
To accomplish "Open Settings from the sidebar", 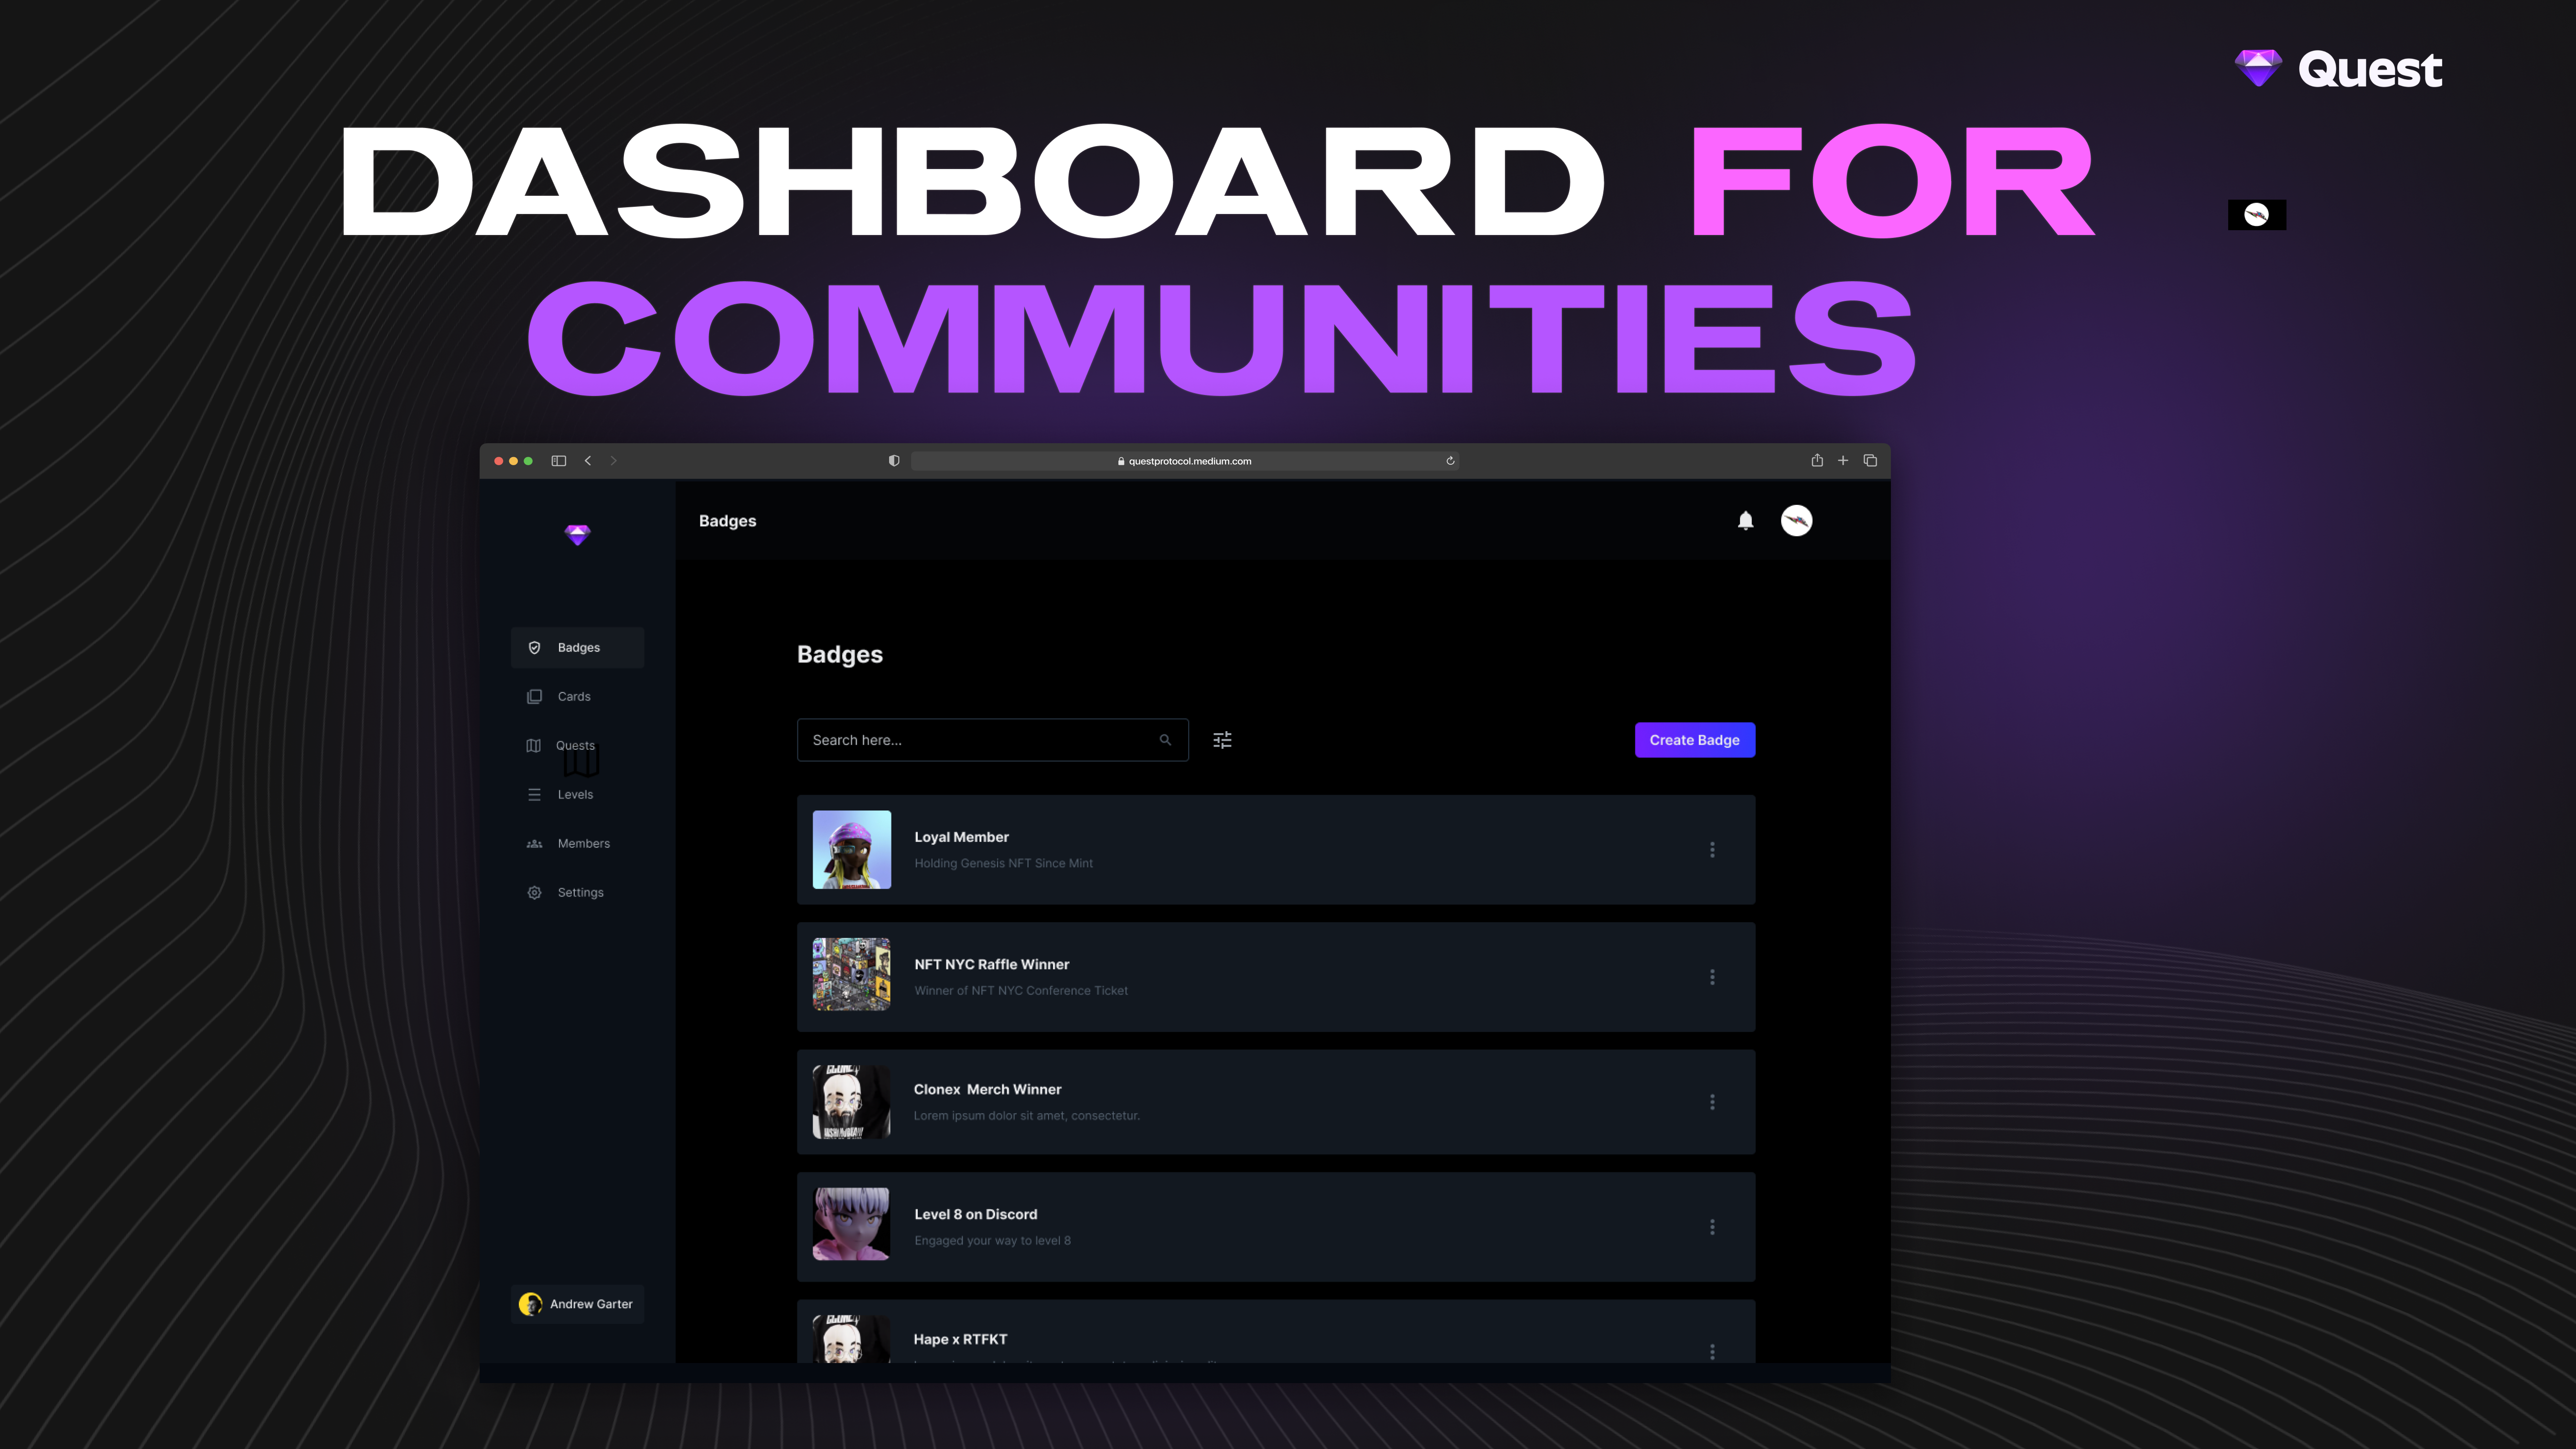I will 580,892.
